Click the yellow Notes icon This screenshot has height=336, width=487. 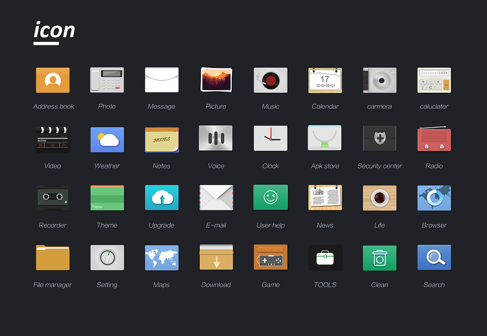(x=162, y=140)
